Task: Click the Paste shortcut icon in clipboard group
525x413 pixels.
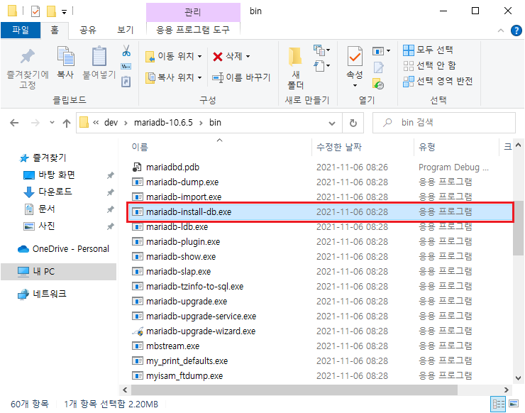Action: click(x=126, y=82)
